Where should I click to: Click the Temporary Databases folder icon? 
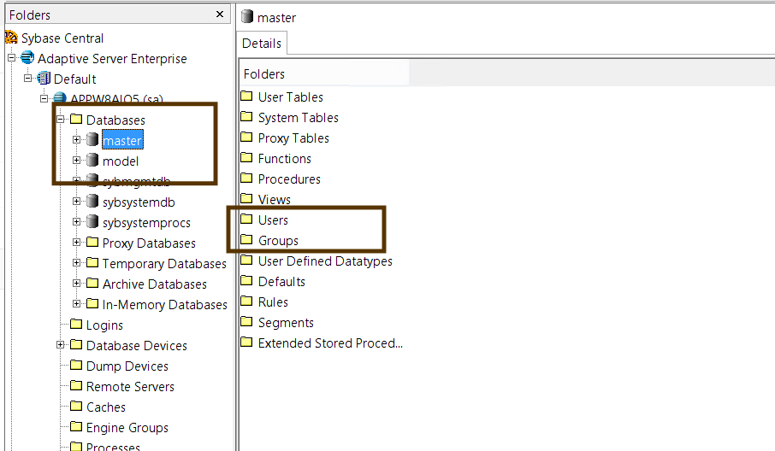click(92, 262)
